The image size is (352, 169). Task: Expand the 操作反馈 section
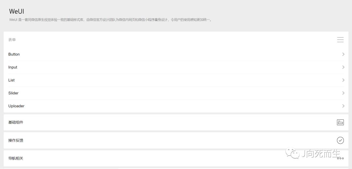[176, 140]
